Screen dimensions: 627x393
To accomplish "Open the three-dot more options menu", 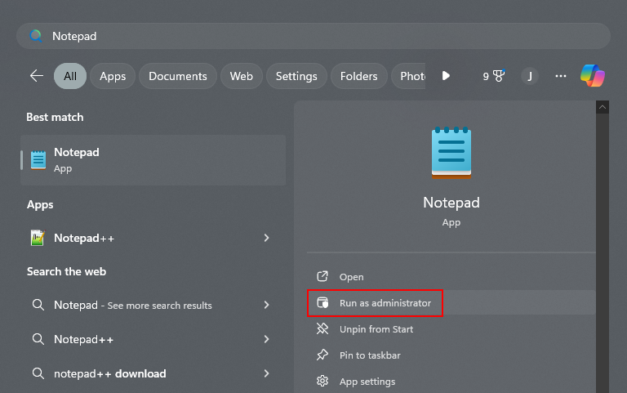I will [x=561, y=76].
